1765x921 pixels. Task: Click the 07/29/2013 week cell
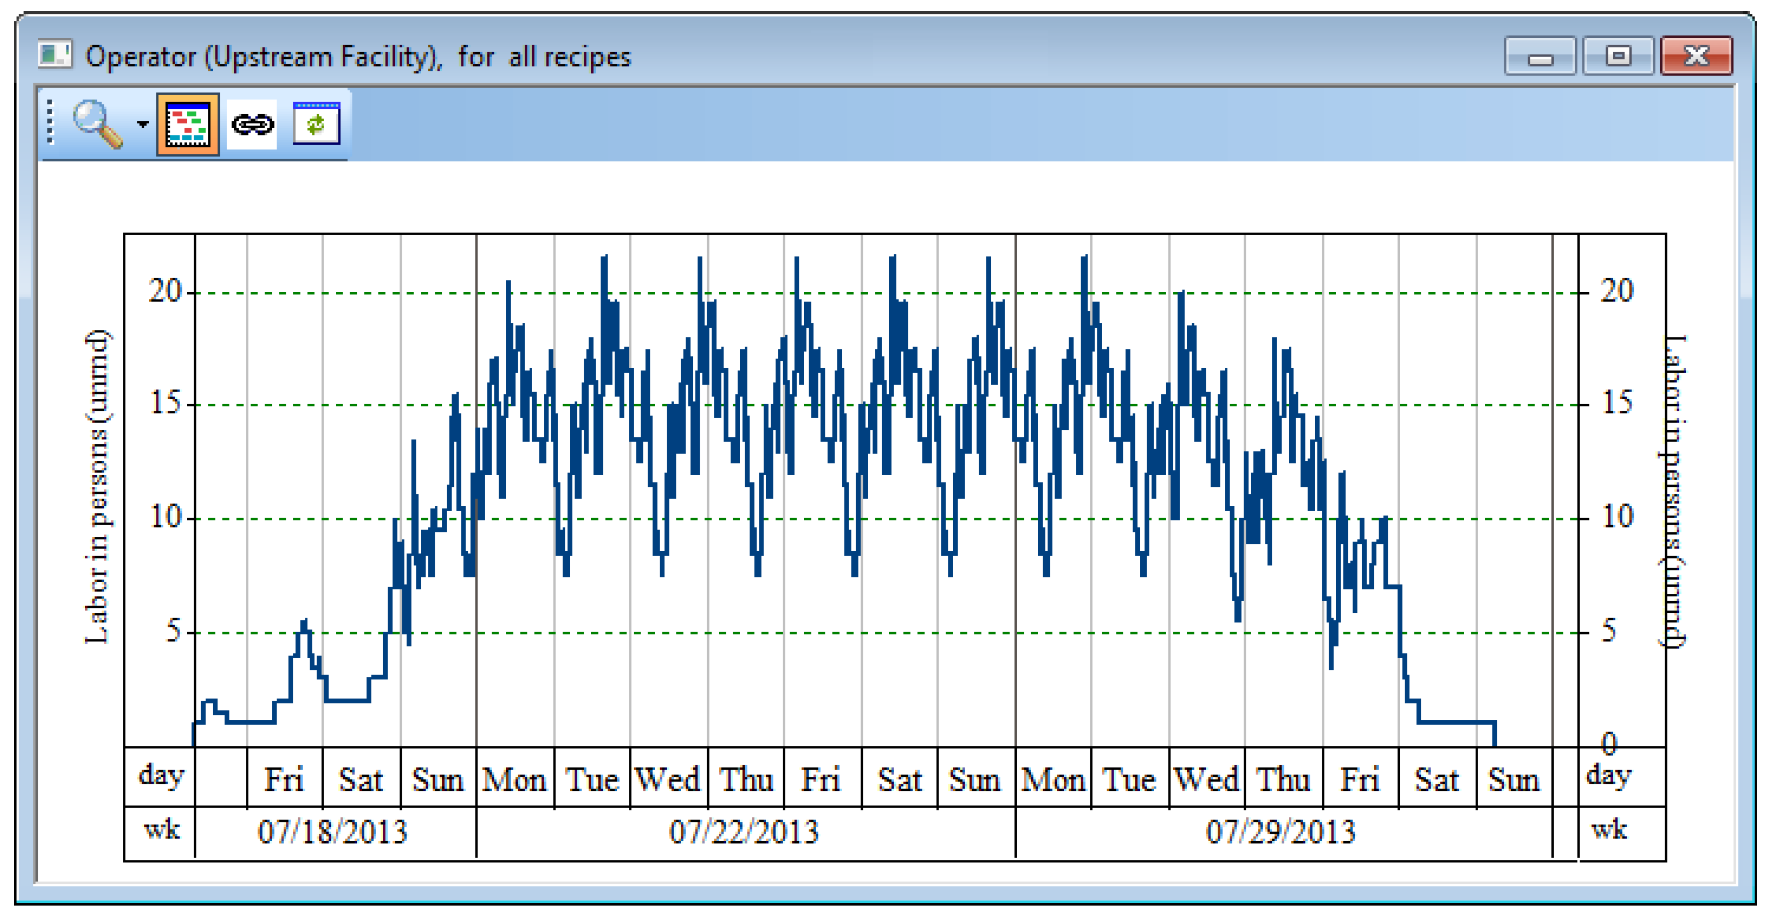point(1281,832)
